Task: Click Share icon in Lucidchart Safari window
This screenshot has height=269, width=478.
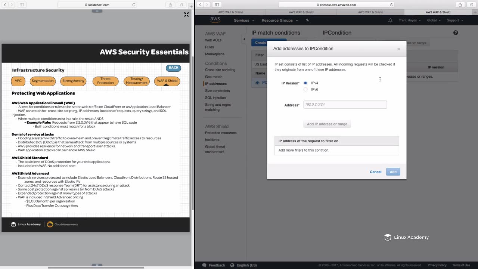Action: pyautogui.click(x=170, y=5)
